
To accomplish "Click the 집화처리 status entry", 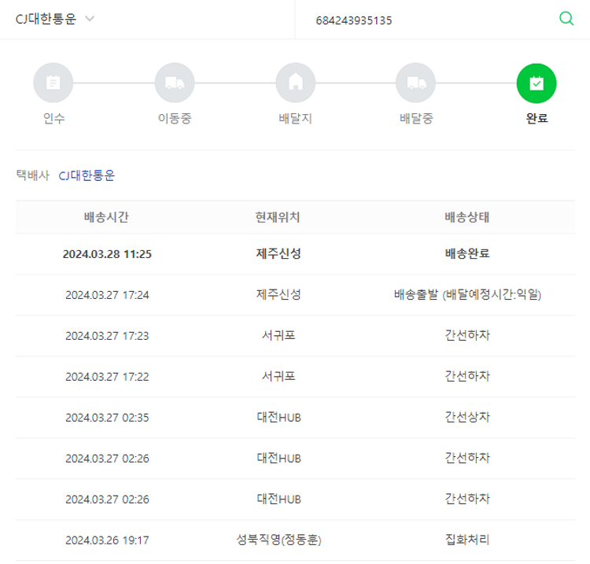I will pyautogui.click(x=467, y=540).
